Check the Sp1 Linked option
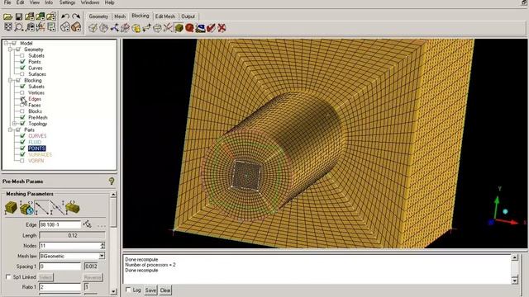Screen dimensions: 529x297 pos(8,277)
